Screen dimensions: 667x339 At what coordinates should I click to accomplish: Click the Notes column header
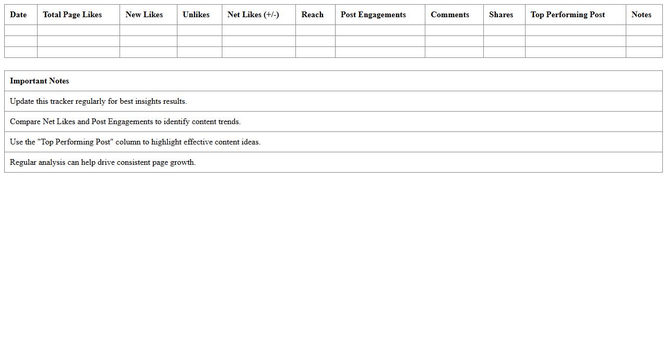coord(641,15)
